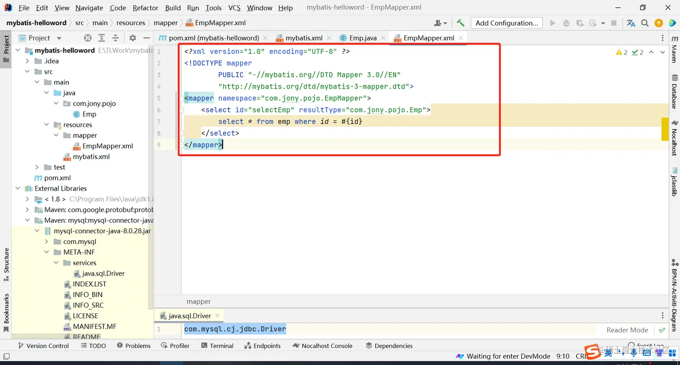Screen dimensions: 680x365
Task: Click the Run play icon in toolbar
Action: click(553, 23)
